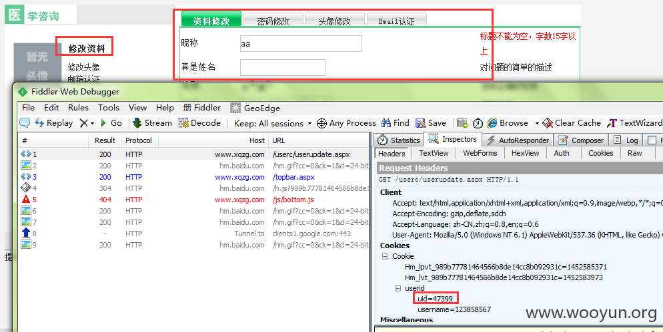Select the Cookies inspector tab

click(600, 153)
